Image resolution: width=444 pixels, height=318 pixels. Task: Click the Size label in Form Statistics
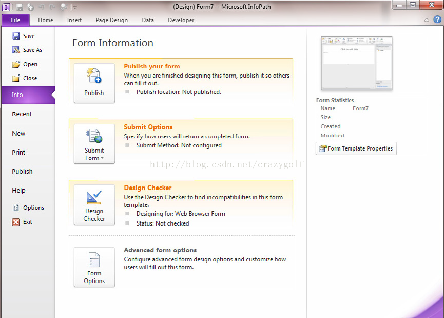point(325,117)
